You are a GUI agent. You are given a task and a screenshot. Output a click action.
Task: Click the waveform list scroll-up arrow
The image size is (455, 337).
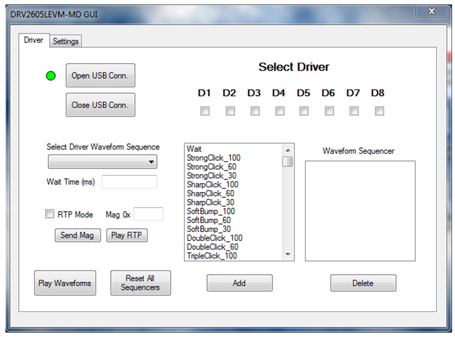[x=288, y=150]
